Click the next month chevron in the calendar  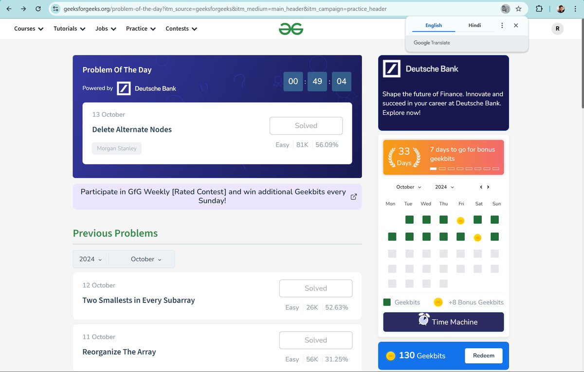488,186
